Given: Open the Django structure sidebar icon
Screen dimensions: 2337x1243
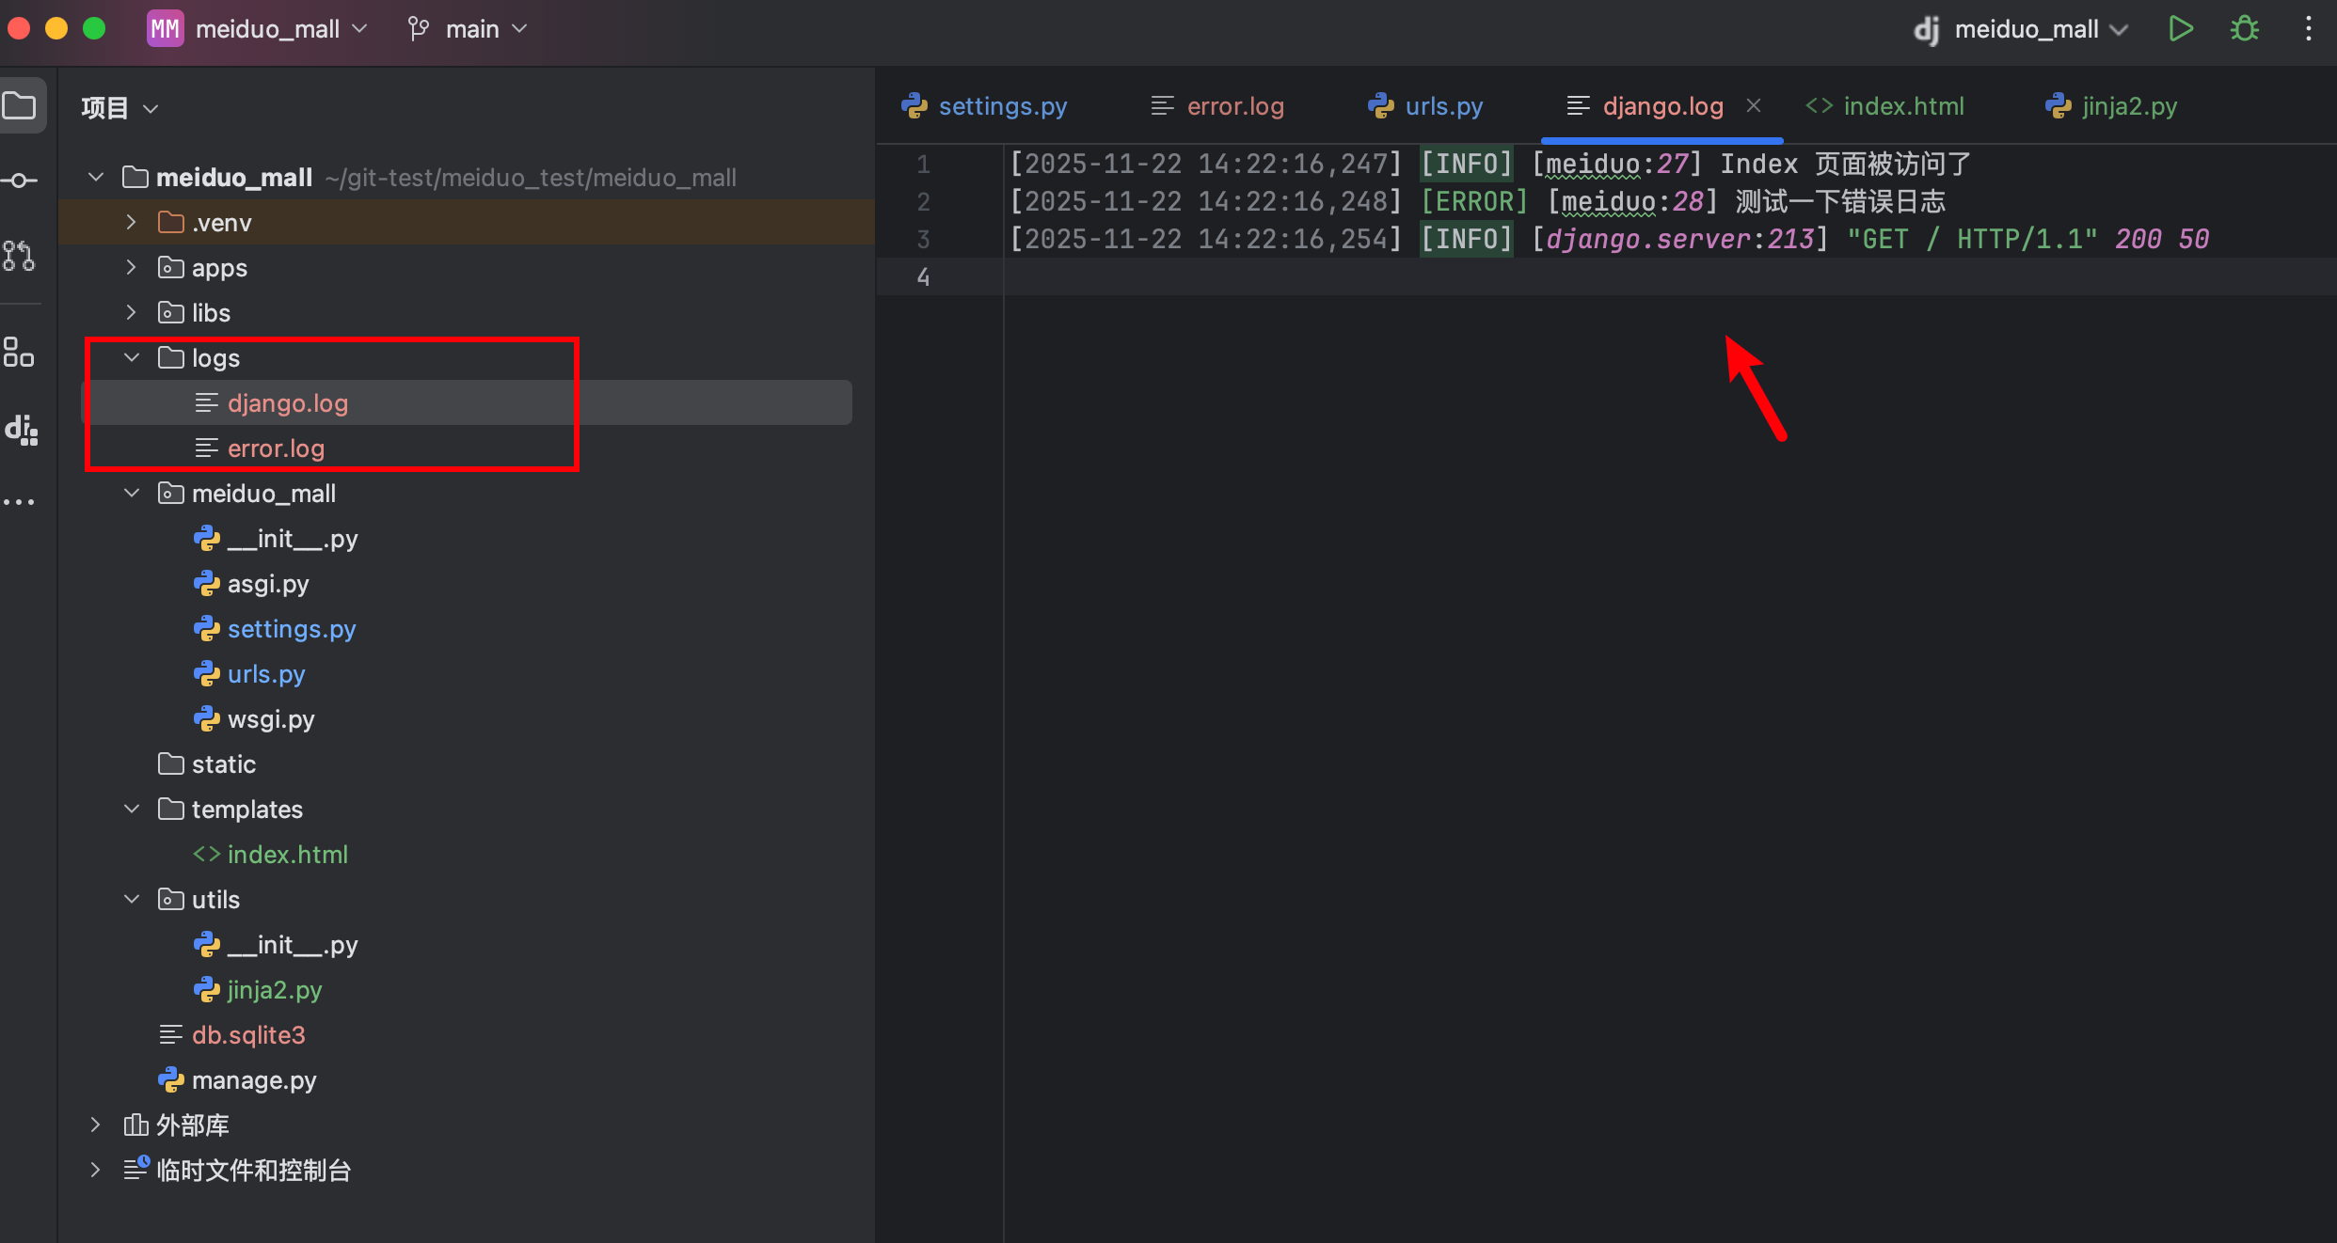Looking at the screenshot, I should 21,430.
